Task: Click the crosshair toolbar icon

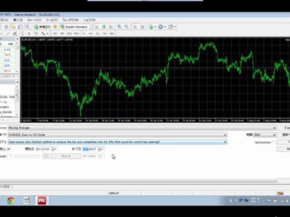Action: [x=6, y=27]
